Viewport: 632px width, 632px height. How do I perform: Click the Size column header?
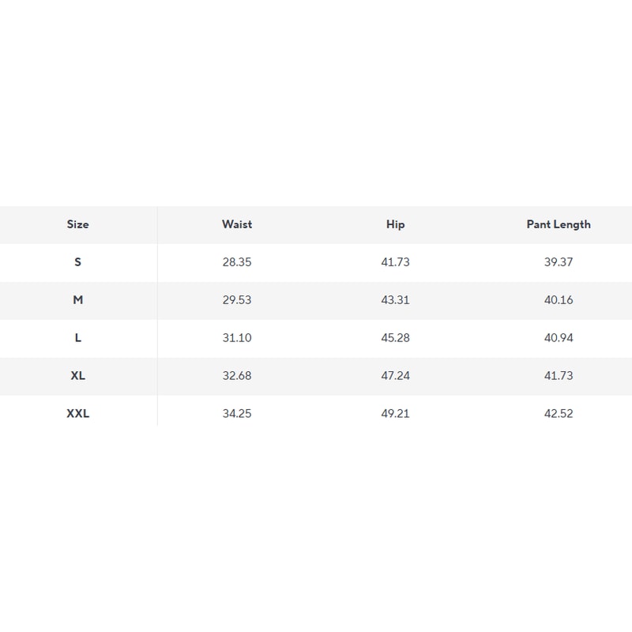[x=77, y=224]
